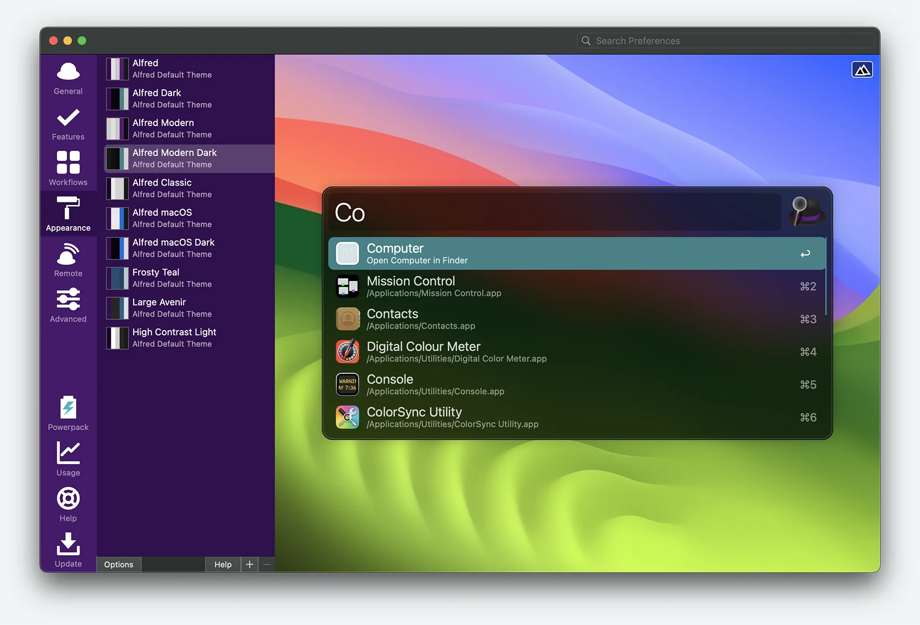Click the Help button below theme list

[x=223, y=564]
